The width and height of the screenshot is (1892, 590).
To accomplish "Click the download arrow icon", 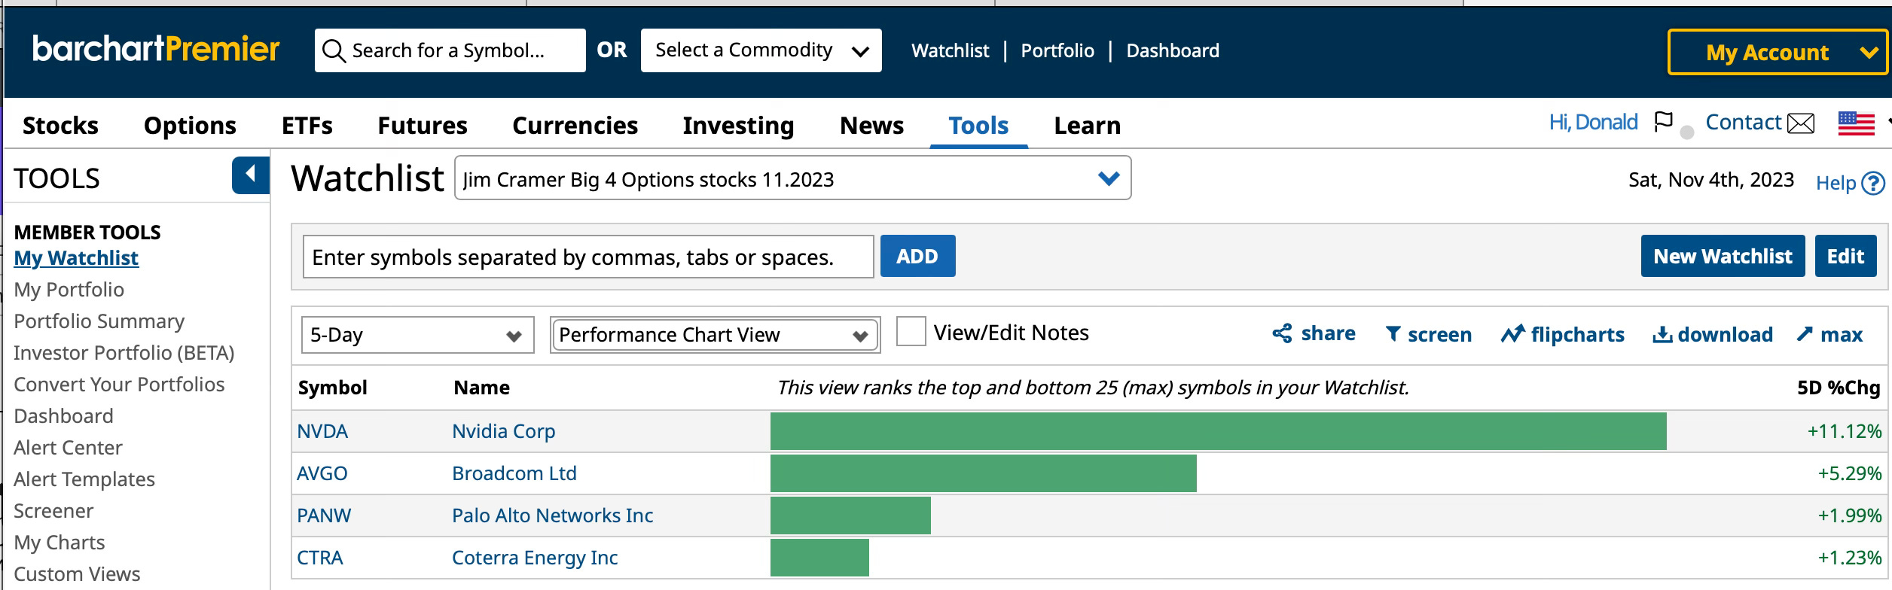I will coord(1662,335).
